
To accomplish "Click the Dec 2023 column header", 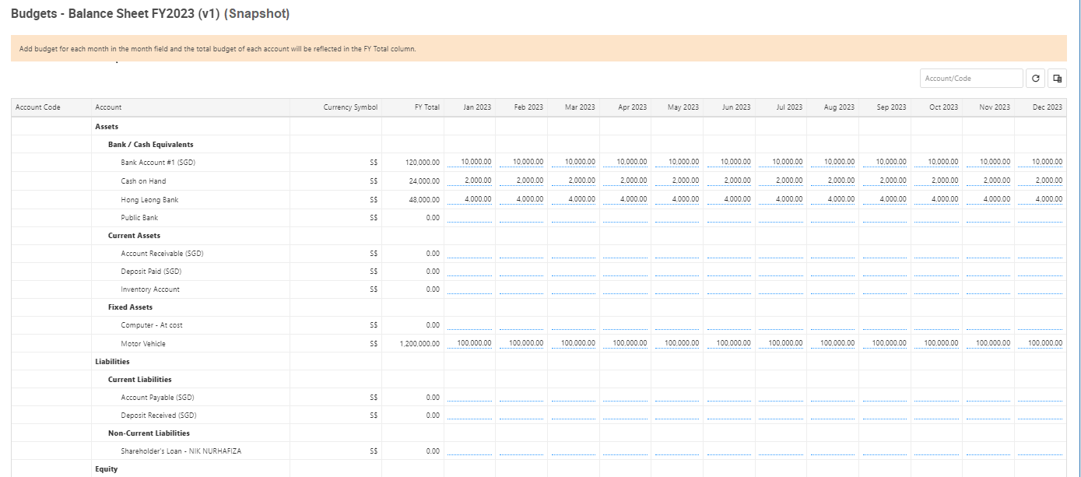I will pos(1048,107).
